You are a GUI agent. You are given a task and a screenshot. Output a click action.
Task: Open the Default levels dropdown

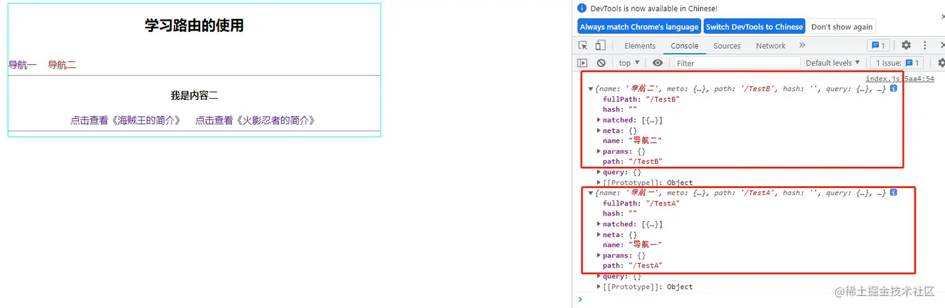pyautogui.click(x=832, y=63)
